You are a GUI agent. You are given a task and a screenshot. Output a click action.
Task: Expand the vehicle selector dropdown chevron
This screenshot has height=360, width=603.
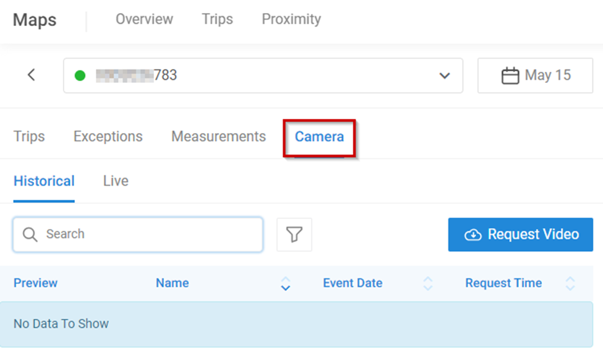(x=444, y=76)
